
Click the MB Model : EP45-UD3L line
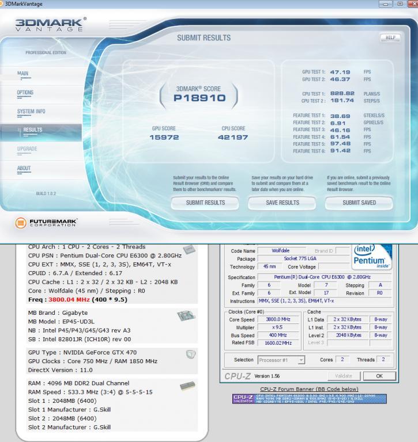click(61, 322)
